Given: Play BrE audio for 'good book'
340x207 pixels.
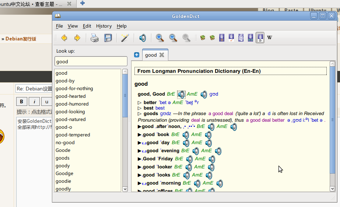Looking at the screenshot, I should click(186, 135).
